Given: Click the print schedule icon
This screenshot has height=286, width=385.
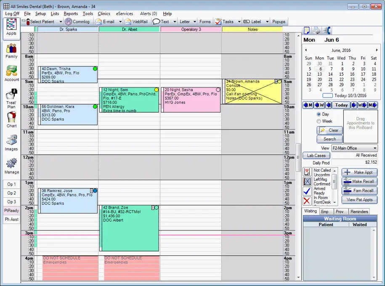Looking at the screenshot, I should click(316, 30).
